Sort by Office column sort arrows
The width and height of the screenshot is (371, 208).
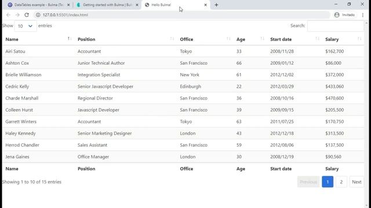pos(228,39)
